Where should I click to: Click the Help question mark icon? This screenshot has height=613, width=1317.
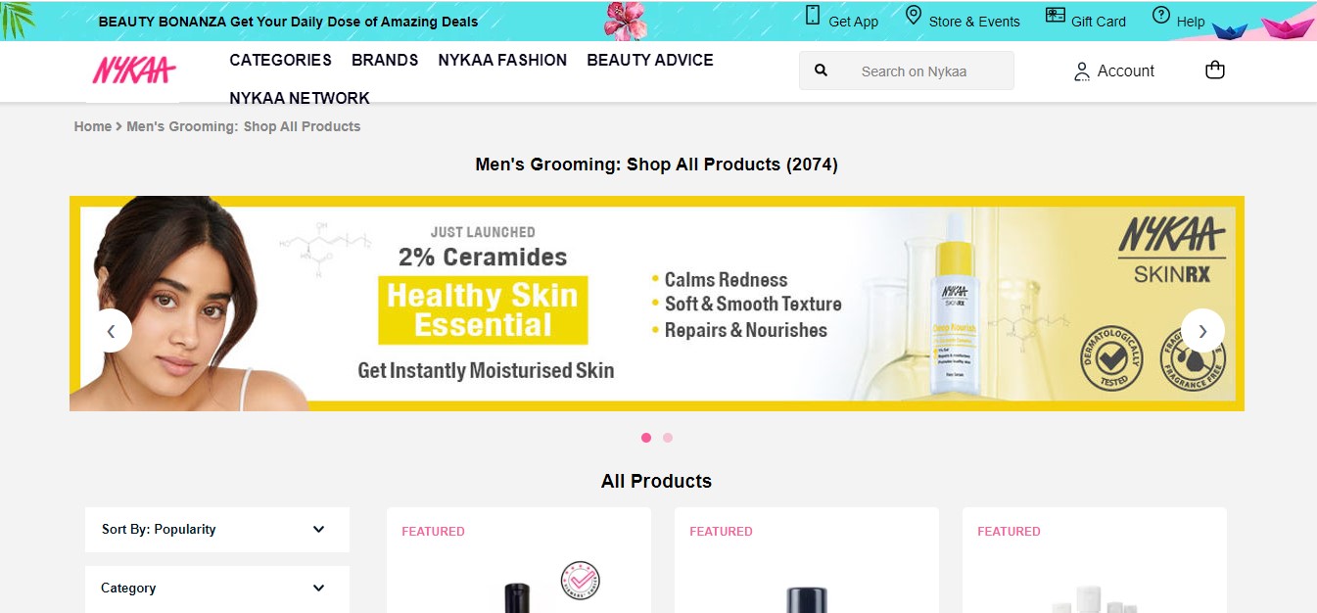pos(1161,15)
